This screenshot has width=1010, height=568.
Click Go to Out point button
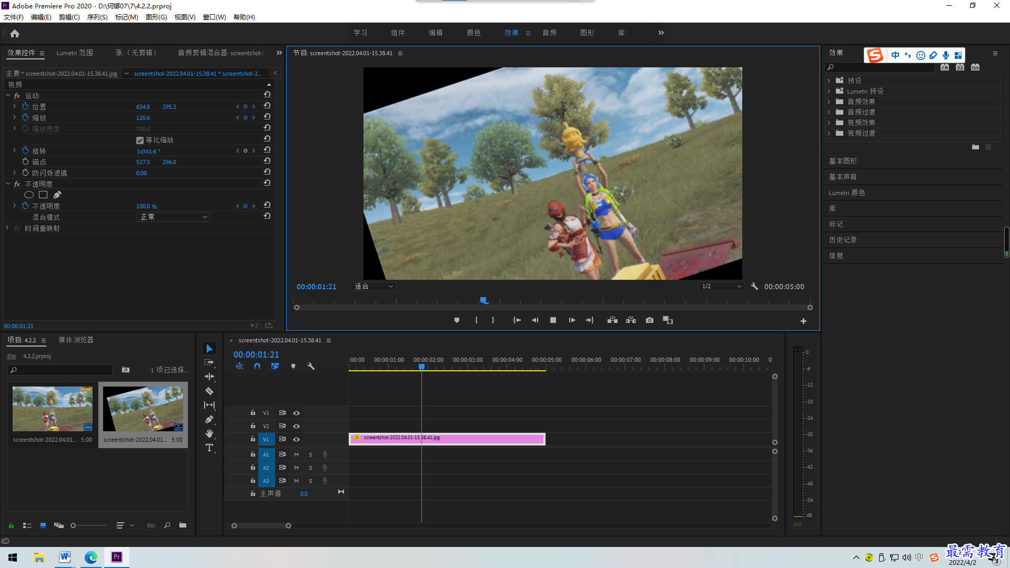pyautogui.click(x=590, y=320)
